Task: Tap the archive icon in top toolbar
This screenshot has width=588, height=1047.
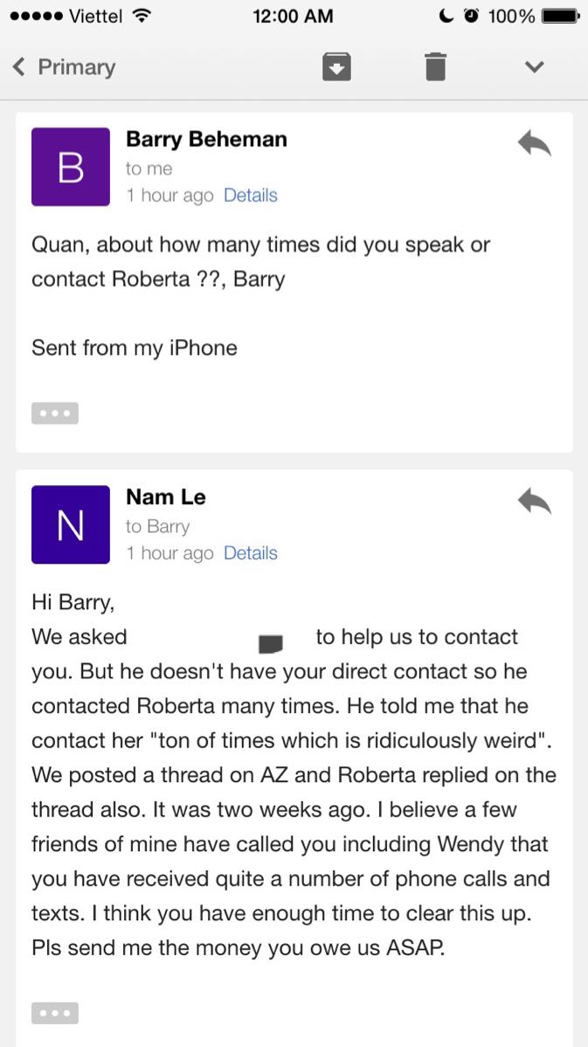Action: pyautogui.click(x=337, y=66)
